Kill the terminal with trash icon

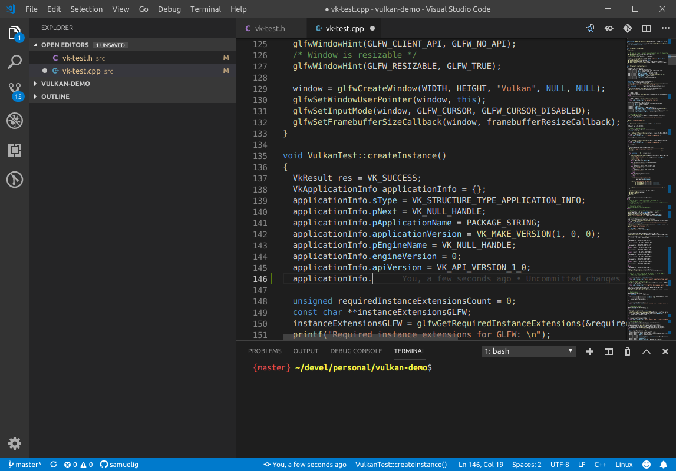(x=627, y=351)
